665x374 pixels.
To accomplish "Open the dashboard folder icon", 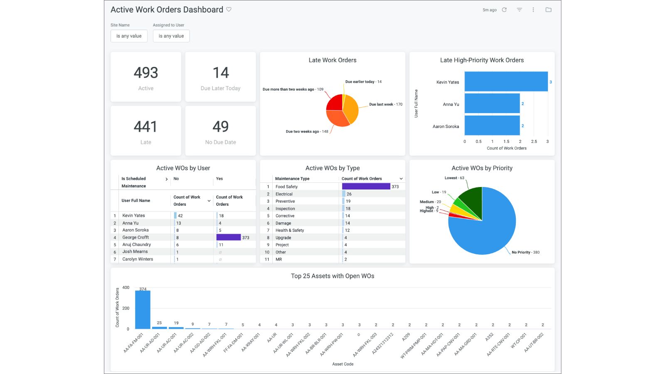I will click(548, 10).
